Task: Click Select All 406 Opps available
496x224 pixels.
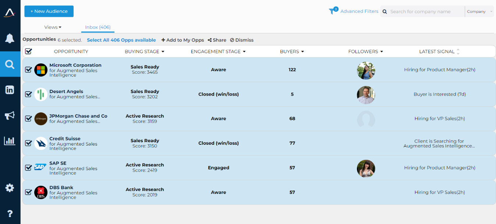Action: (x=121, y=40)
